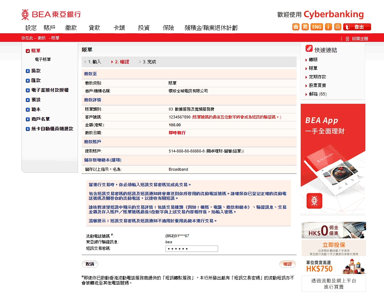Screen dimensions: 384x307
Task: Click the bill type 03 數據服務及寬頻服務費
Action: click(x=192, y=109)
